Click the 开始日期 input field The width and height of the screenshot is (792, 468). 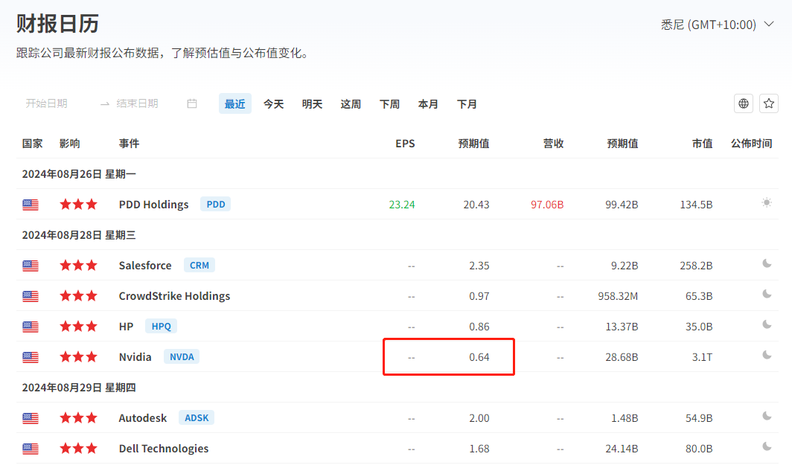47,103
